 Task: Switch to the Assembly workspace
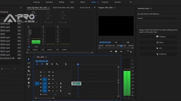49,2
